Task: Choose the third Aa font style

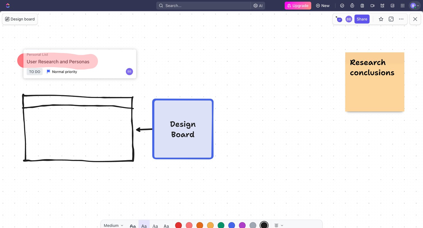Action: tap(155, 225)
